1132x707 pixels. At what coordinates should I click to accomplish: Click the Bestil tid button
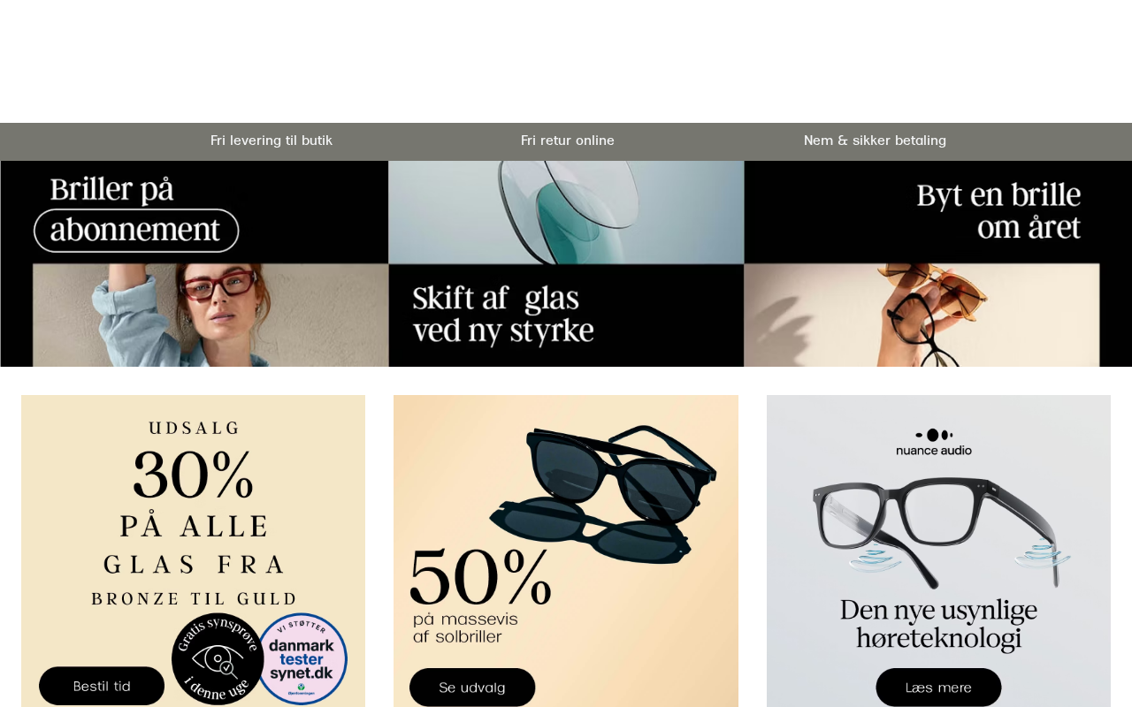(x=102, y=686)
